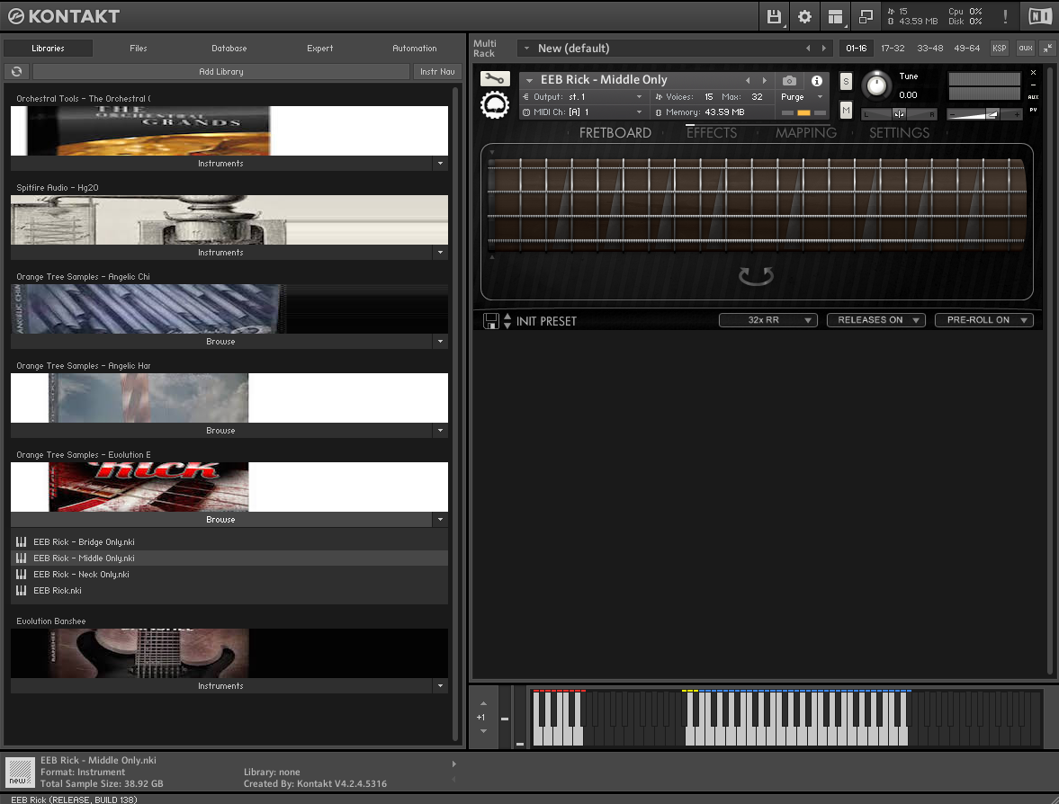Click the refresh libraries icon
This screenshot has width=1059, height=804.
(x=17, y=72)
